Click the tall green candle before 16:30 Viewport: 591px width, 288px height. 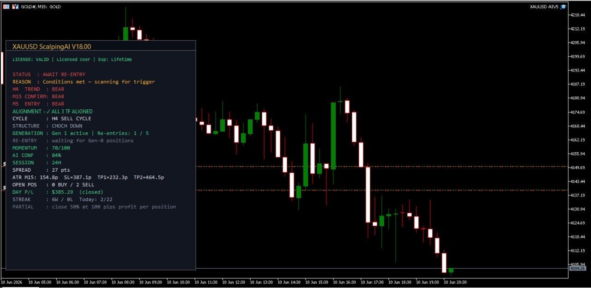click(333, 136)
